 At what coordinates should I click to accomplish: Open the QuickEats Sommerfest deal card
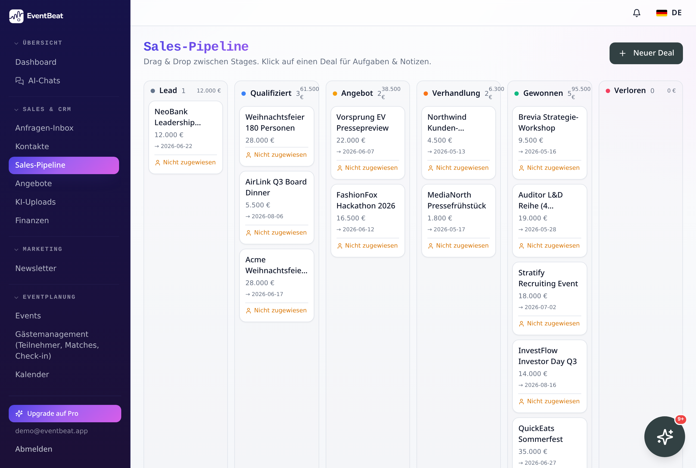click(x=549, y=443)
